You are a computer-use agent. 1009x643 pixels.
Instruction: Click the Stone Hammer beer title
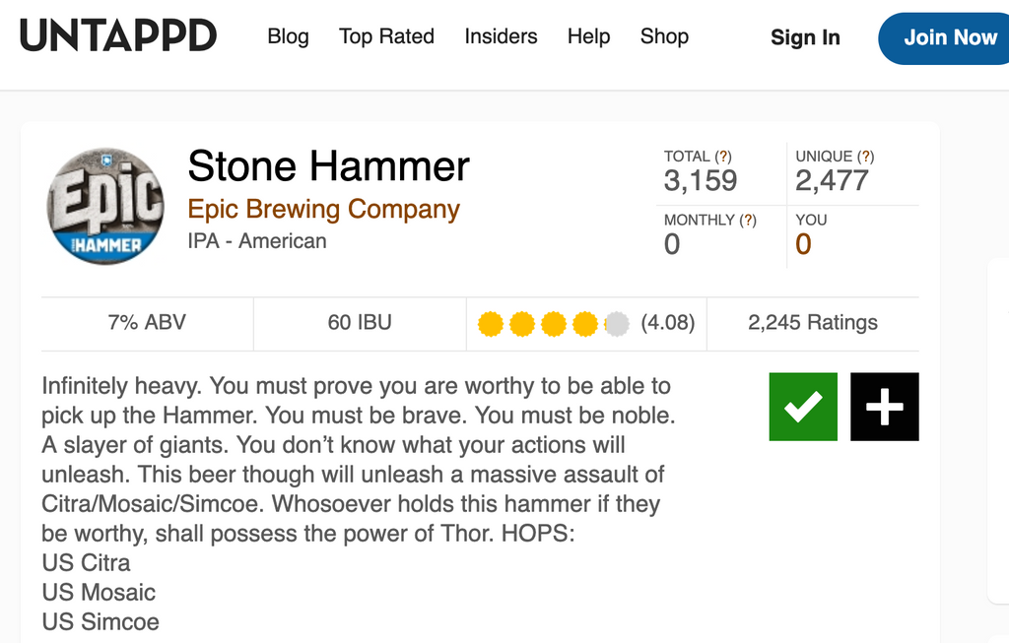[x=328, y=166]
